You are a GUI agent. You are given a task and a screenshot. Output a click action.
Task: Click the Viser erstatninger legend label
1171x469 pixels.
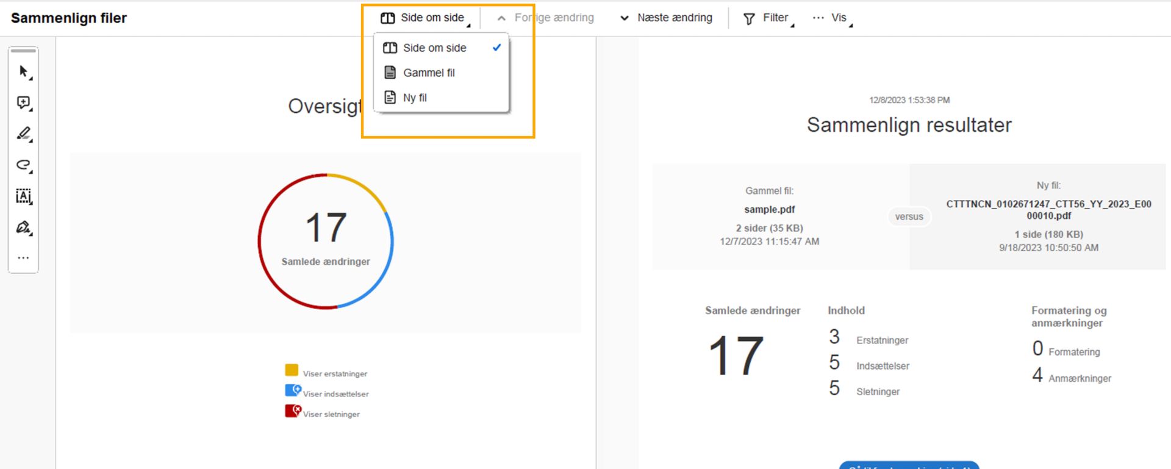[x=335, y=374]
